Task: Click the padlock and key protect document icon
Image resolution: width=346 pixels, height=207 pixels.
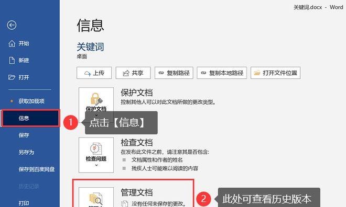Action: tap(96, 99)
